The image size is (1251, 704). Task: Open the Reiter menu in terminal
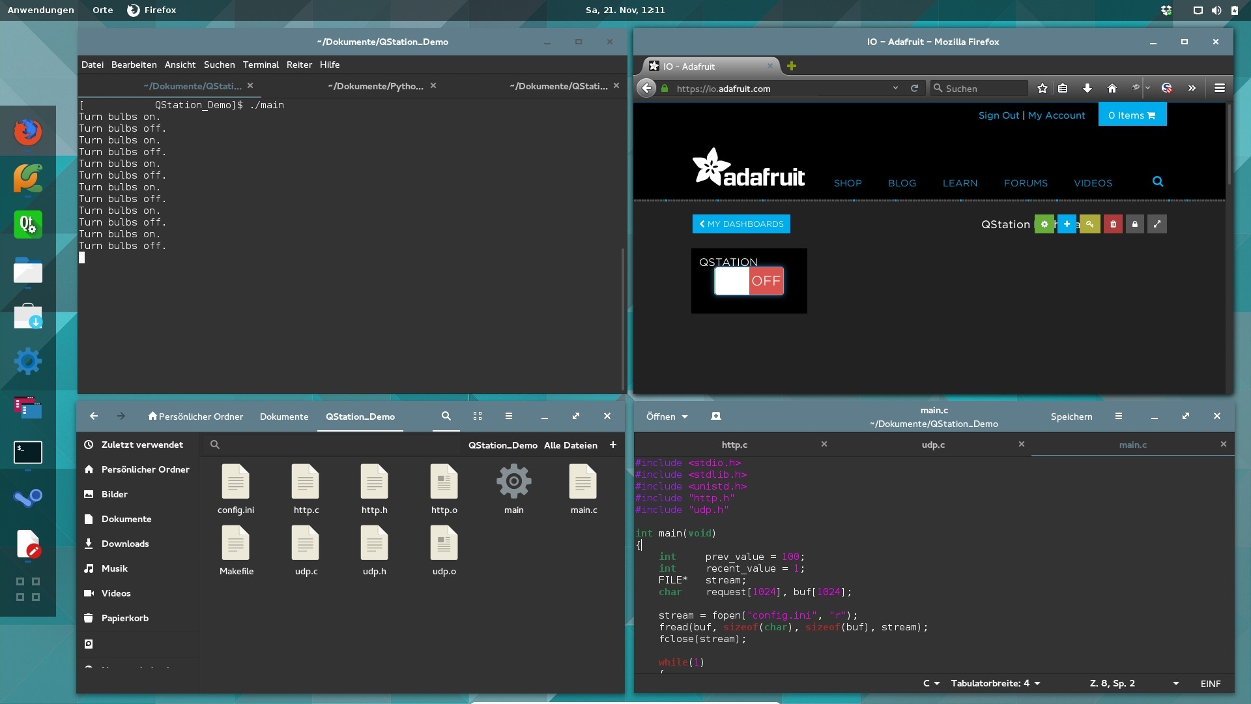(x=299, y=65)
